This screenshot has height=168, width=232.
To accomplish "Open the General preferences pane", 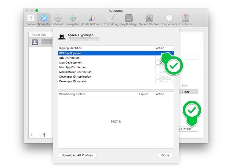I will 31,20.
